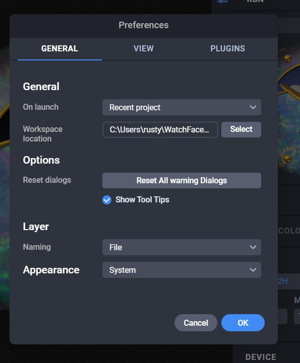This screenshot has height=363, width=300.
Task: Select the GENERAL preferences tab
Action: point(59,49)
